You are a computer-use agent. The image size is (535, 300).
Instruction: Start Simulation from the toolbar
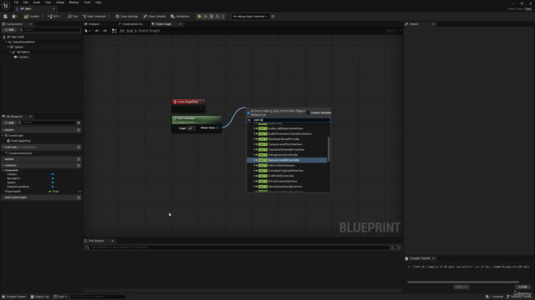tap(181, 17)
